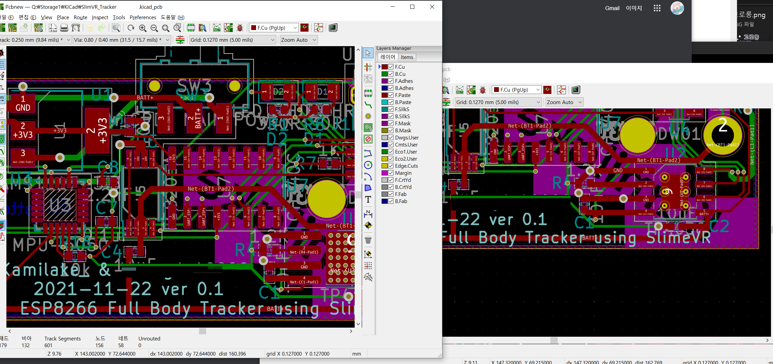Screen dimensions: 773x364
Task: Open the Gmail link
Action: 612,8
